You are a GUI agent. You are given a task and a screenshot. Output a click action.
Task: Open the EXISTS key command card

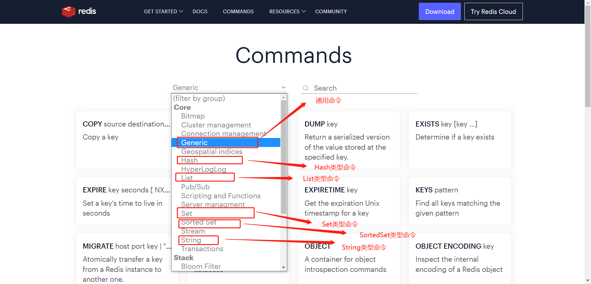point(460,140)
